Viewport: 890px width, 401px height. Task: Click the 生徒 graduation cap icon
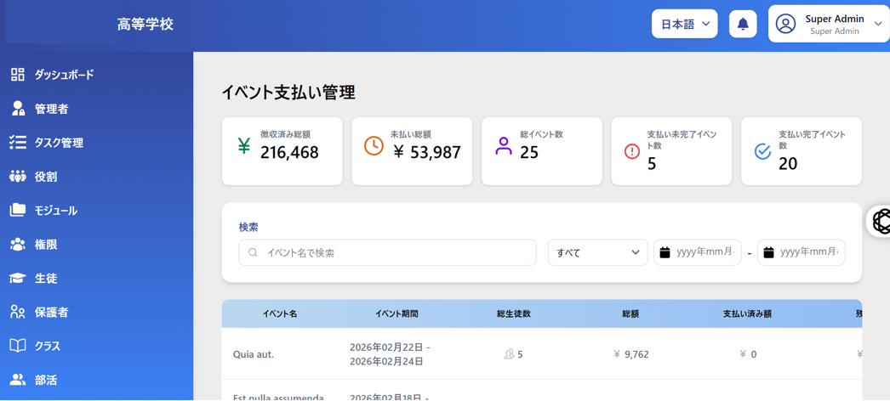click(x=17, y=278)
